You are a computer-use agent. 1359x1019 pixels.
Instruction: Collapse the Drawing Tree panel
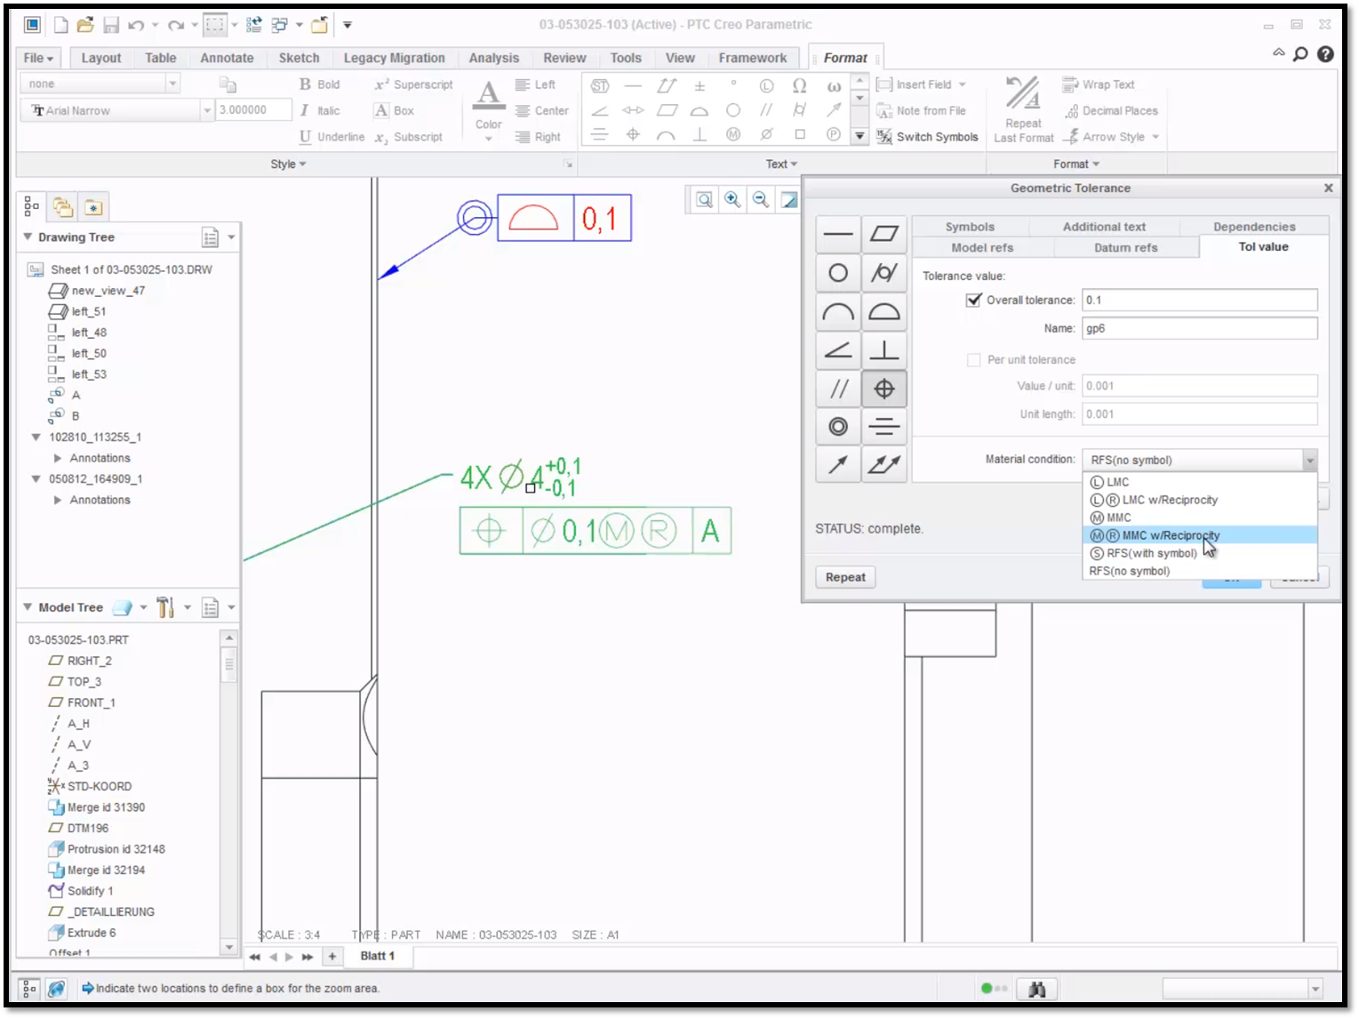pos(28,237)
